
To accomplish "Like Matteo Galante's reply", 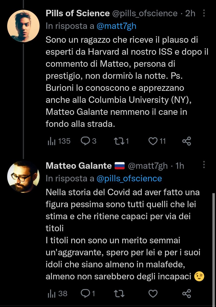I will [x=153, y=294].
